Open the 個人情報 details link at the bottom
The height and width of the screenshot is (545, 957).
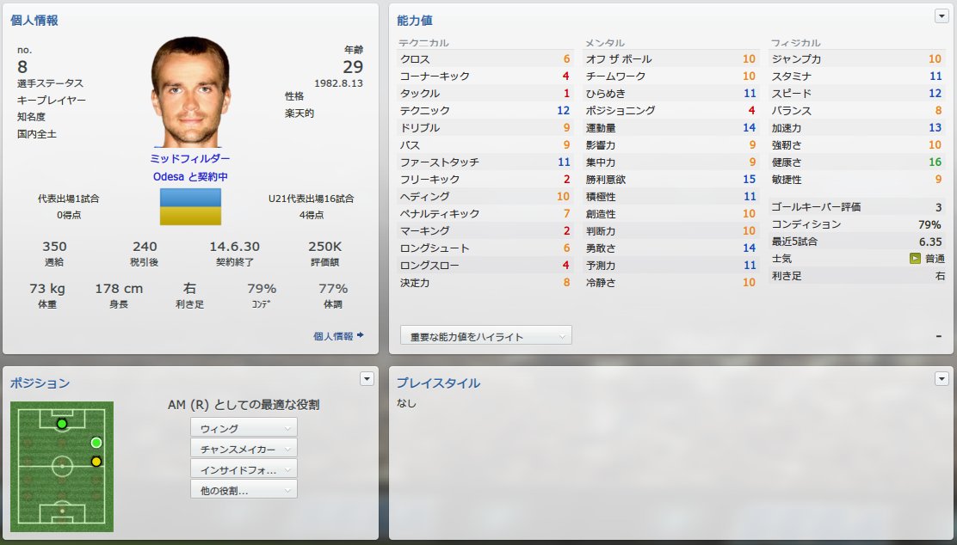pos(333,336)
